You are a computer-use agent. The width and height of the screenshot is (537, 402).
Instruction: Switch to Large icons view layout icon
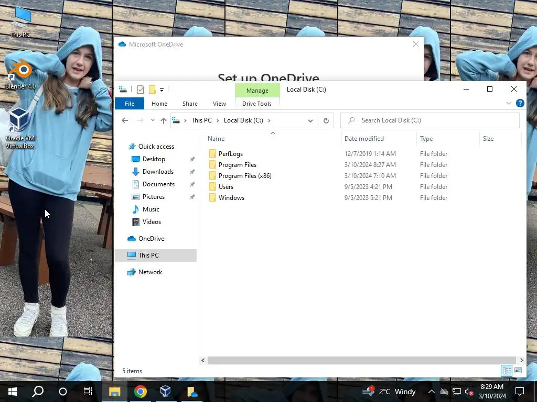click(518, 371)
